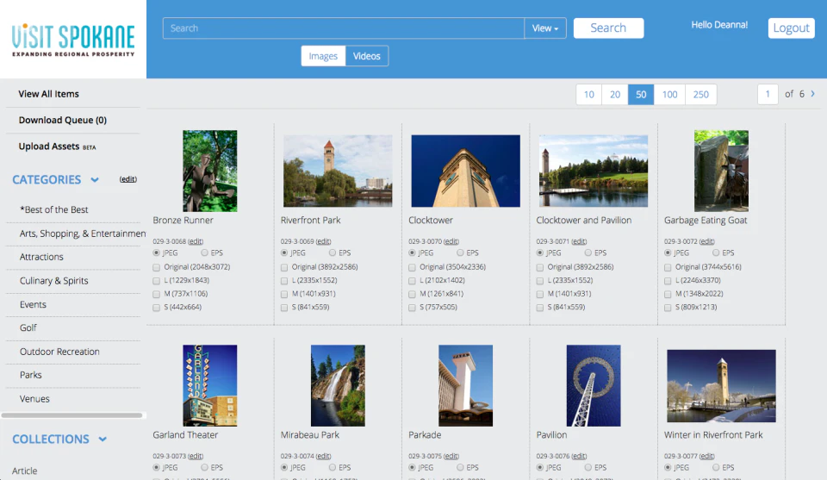The height and width of the screenshot is (480, 827).
Task: Show 50 items per page
Action: [641, 95]
